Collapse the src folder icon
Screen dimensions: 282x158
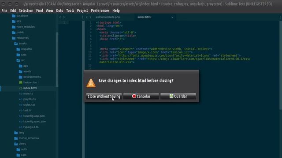pyautogui.click(x=19, y=61)
